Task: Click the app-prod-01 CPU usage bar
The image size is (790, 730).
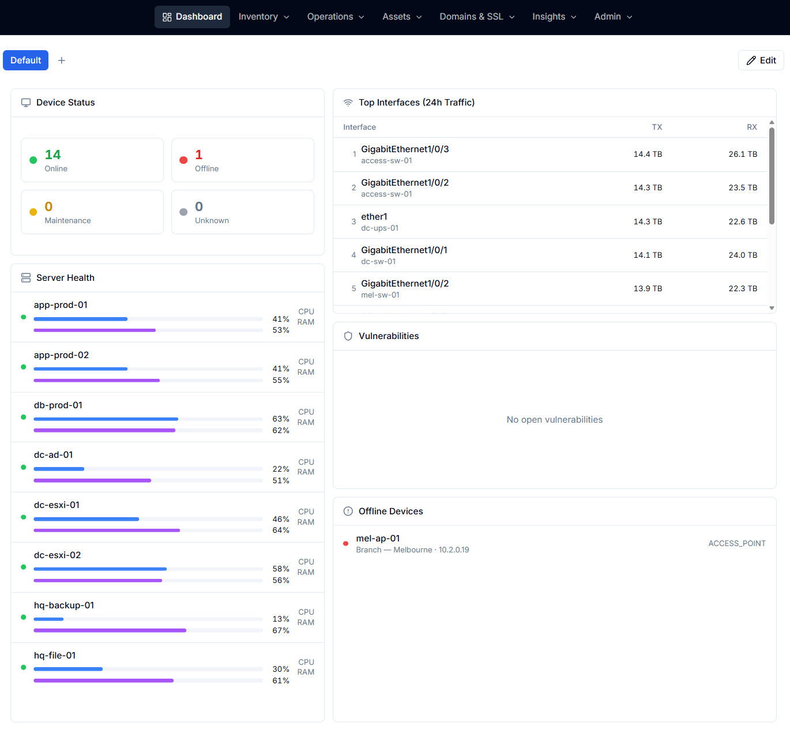Action: 148,319
